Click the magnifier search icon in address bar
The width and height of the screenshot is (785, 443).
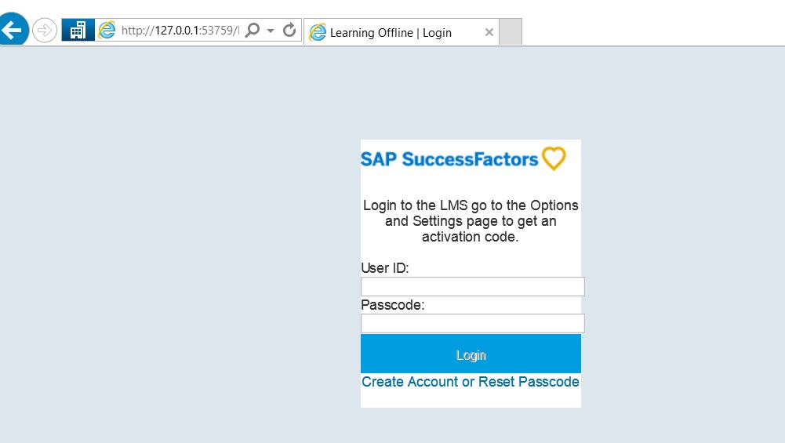[253, 30]
